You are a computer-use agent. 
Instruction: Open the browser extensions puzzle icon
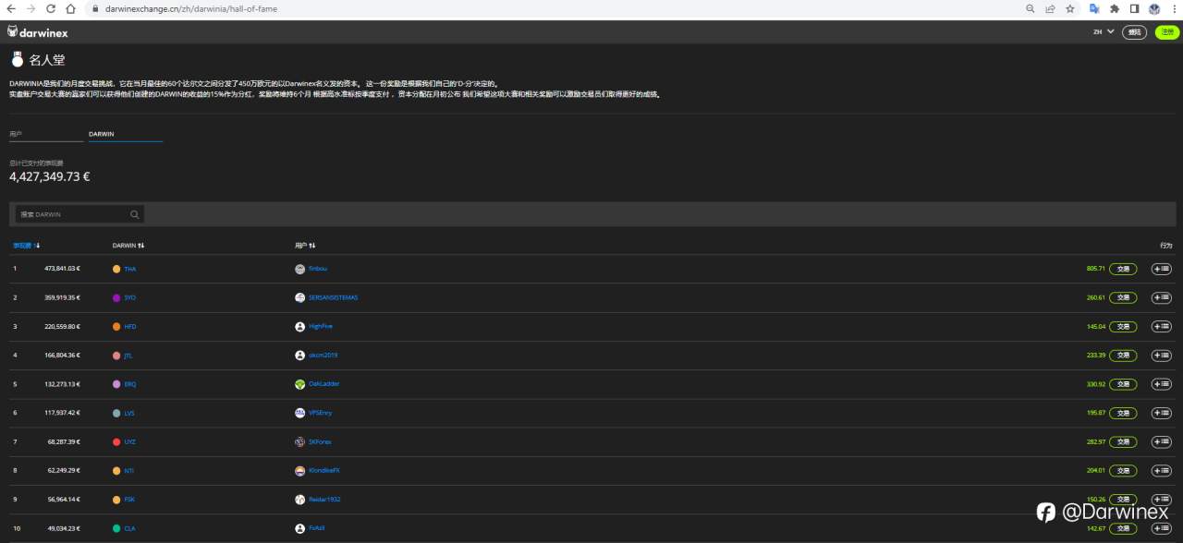[x=1115, y=8]
